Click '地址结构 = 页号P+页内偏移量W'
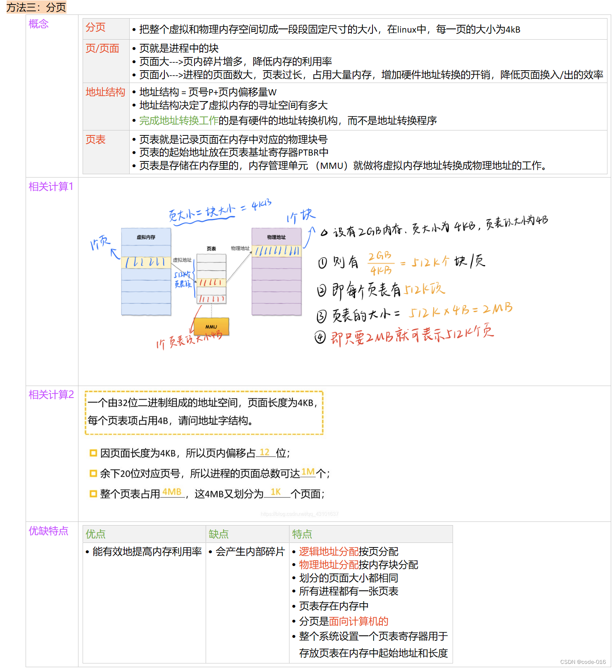The height and width of the screenshot is (668, 612). pos(208,92)
